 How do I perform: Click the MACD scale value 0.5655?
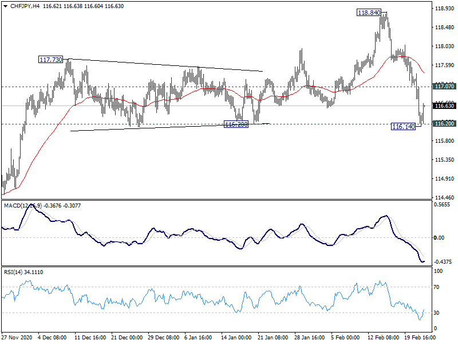(442, 205)
